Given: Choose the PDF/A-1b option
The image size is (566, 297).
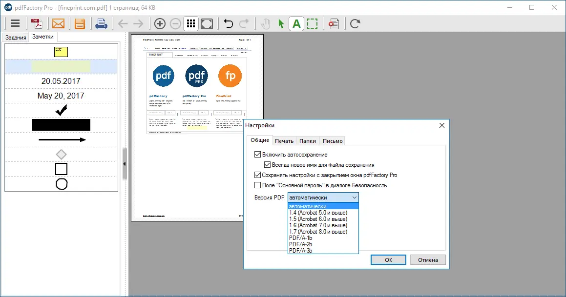Looking at the screenshot, I should click(x=323, y=238).
